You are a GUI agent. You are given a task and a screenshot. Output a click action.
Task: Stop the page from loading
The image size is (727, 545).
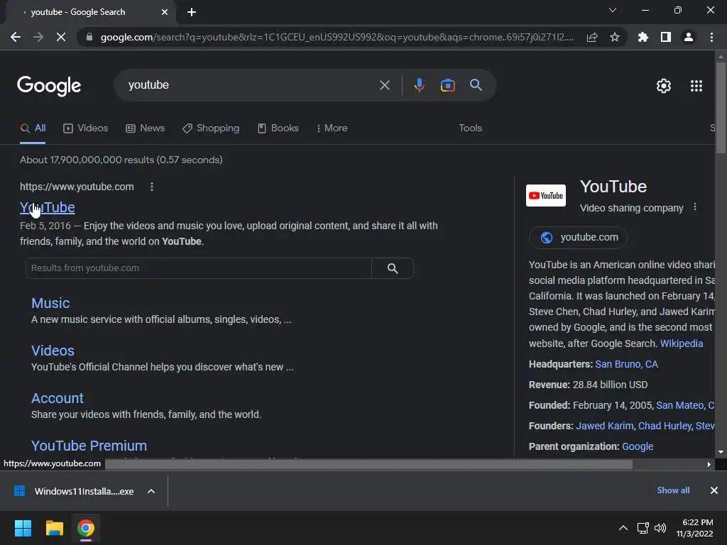tap(61, 37)
